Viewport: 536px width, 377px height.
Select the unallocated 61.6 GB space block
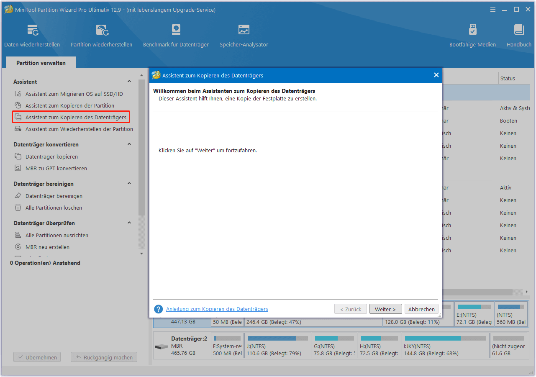tap(509, 345)
